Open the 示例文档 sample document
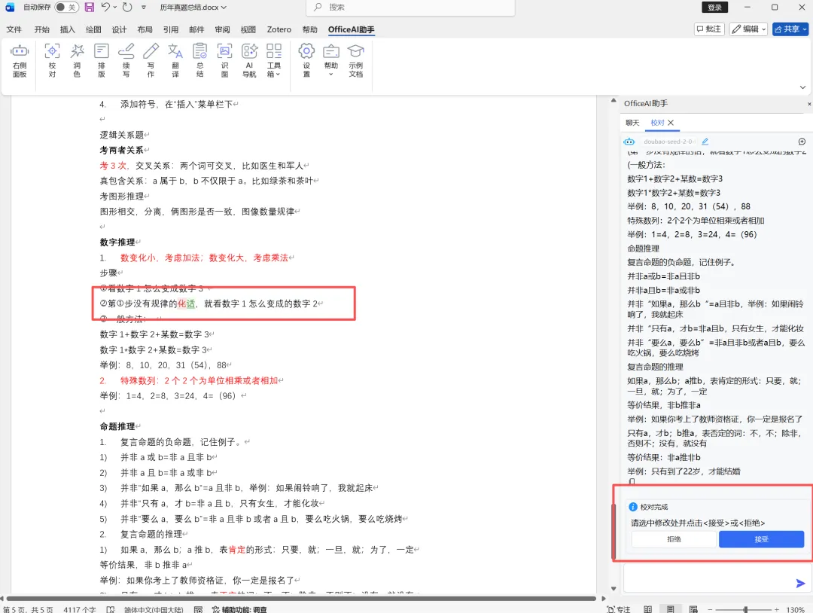The image size is (813, 613). point(355,60)
